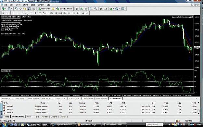Image resolution: width=203 pixels, height=127 pixels.
Task: Open the Tools menu
Action: pyautogui.click(x=33, y=5)
